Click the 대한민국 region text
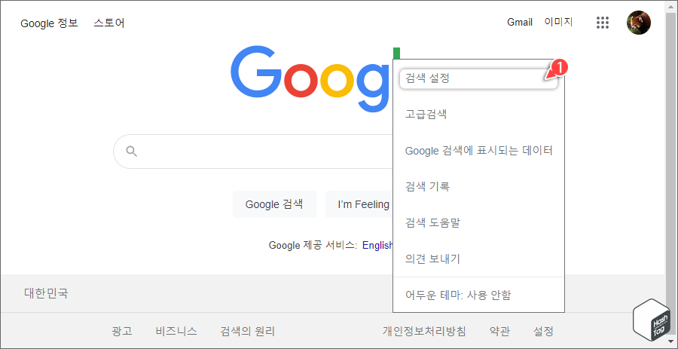The image size is (678, 349). [46, 294]
